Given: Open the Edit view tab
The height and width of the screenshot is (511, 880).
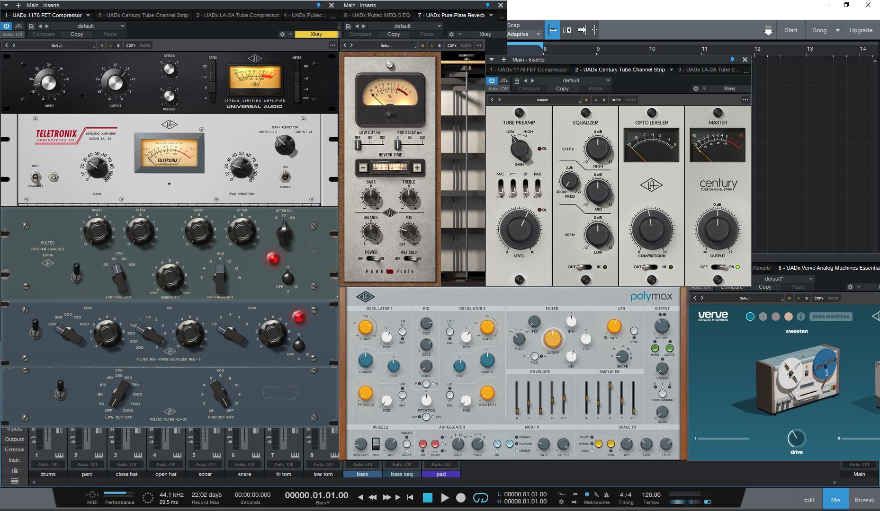Looking at the screenshot, I should coord(809,500).
